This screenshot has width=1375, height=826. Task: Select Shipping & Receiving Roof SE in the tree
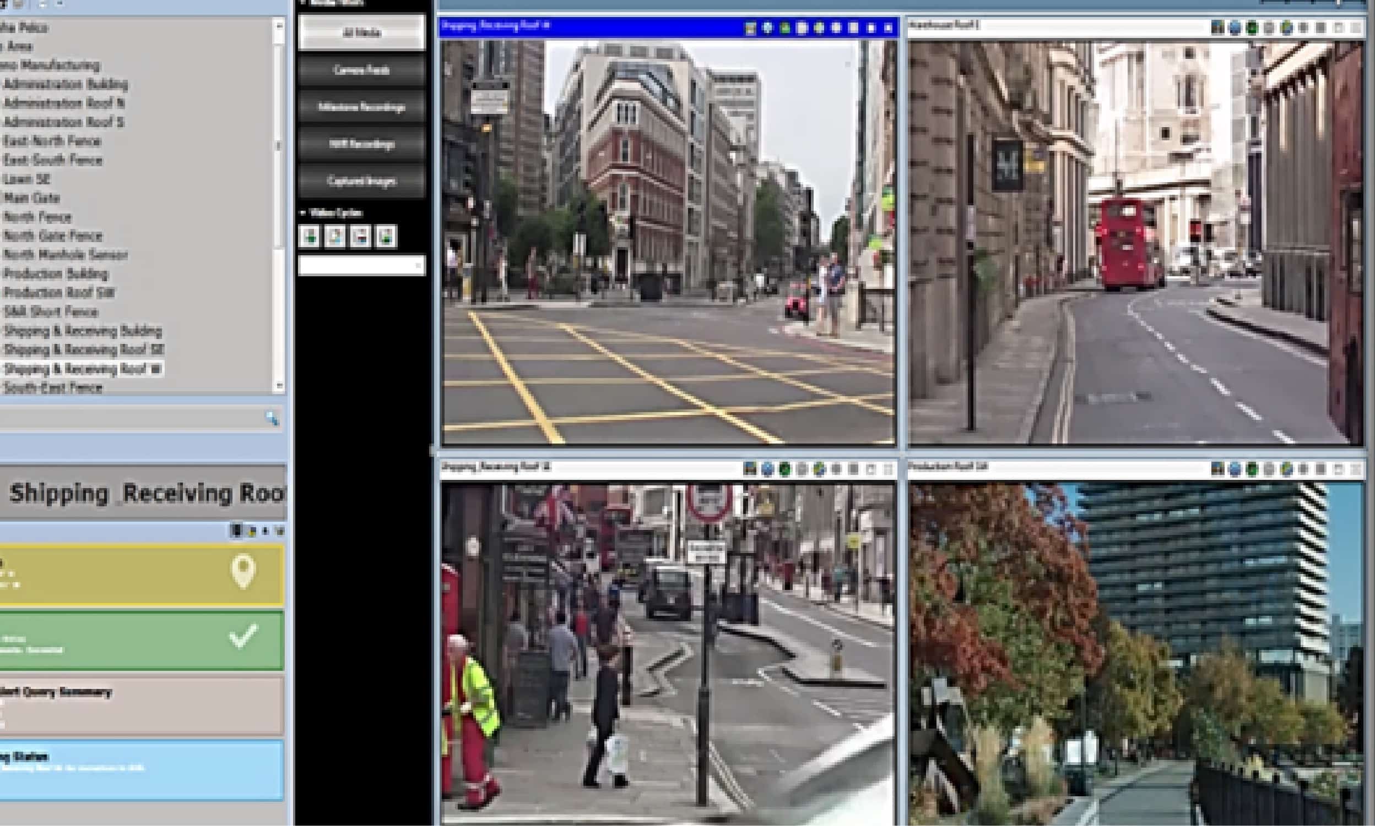[x=84, y=350]
